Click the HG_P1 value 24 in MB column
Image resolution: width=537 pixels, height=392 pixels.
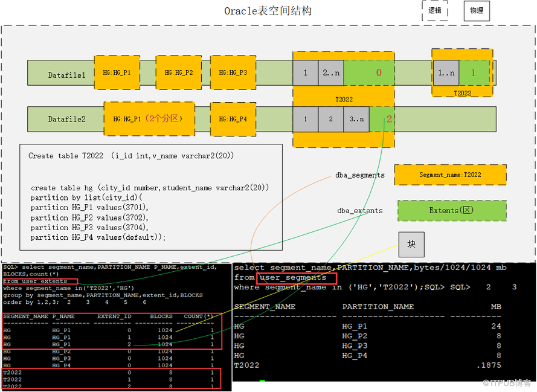tap(496, 326)
